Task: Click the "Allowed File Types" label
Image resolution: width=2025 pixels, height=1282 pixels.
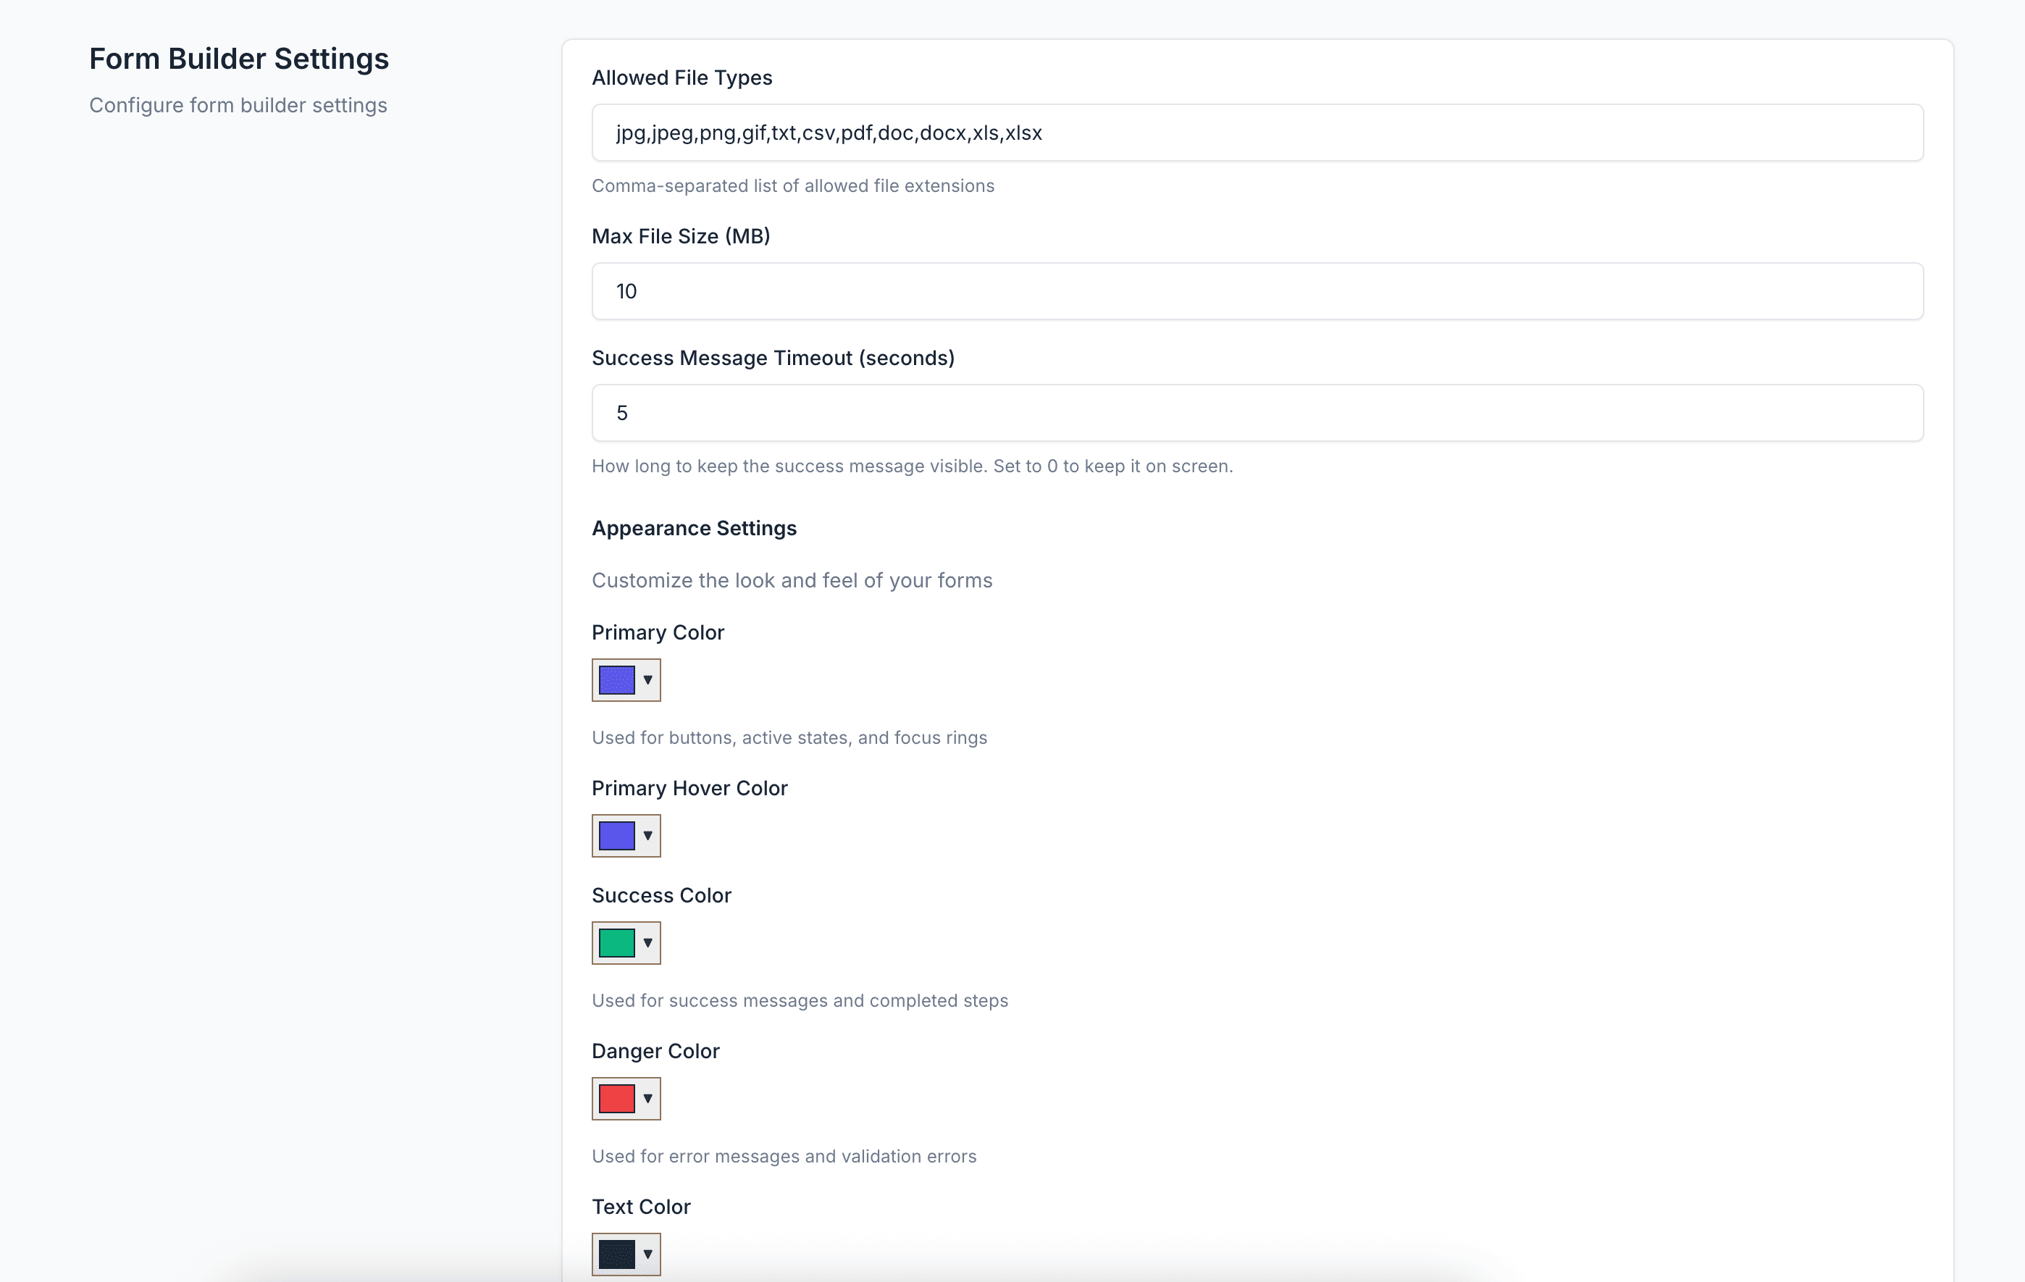Action: coord(682,77)
